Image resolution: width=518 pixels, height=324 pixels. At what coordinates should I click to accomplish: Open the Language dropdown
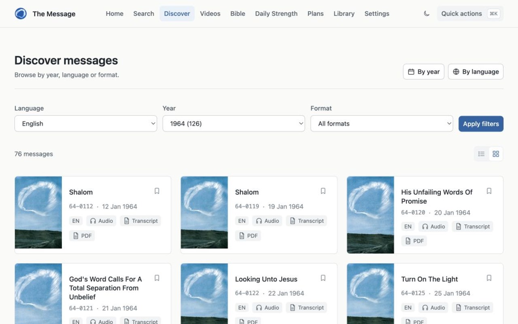coord(86,124)
